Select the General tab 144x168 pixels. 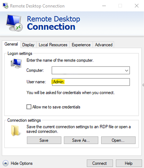click(11, 44)
